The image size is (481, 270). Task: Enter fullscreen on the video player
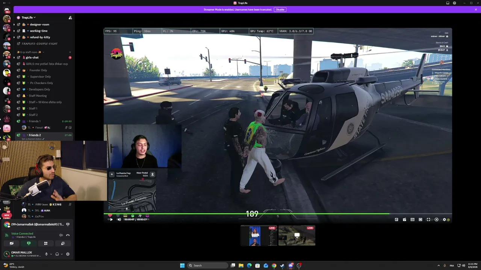tap(428, 219)
